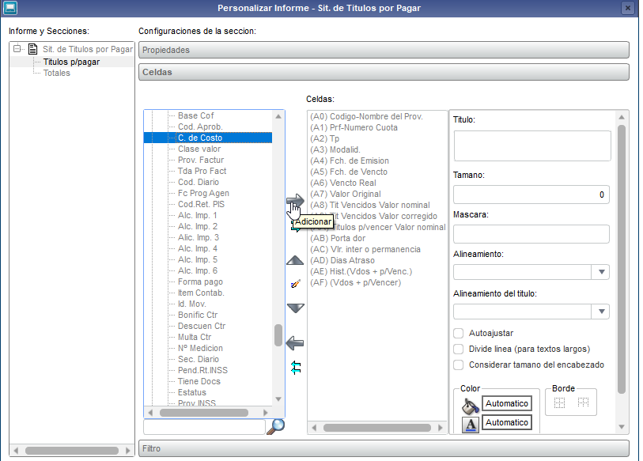Select (AF) (Vdos + p/Vencer) cell

click(x=355, y=282)
